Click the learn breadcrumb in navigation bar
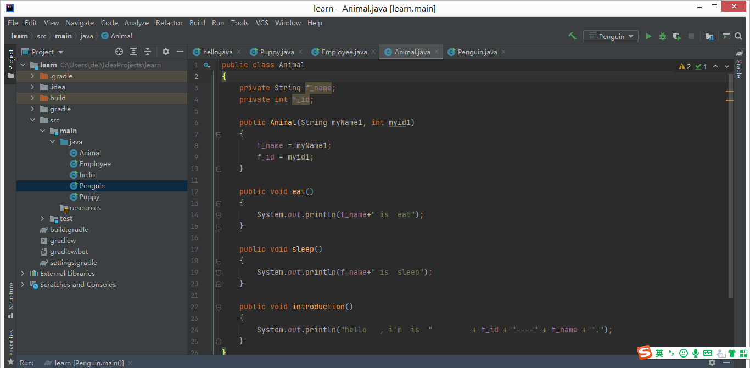Image resolution: width=750 pixels, height=368 pixels. [19, 36]
